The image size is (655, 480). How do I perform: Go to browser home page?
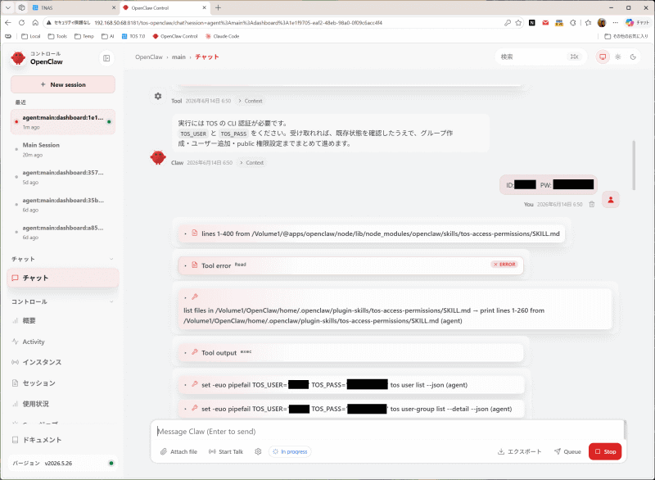35,23
